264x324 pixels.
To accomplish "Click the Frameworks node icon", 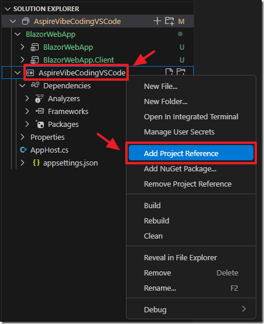I will [40, 111].
